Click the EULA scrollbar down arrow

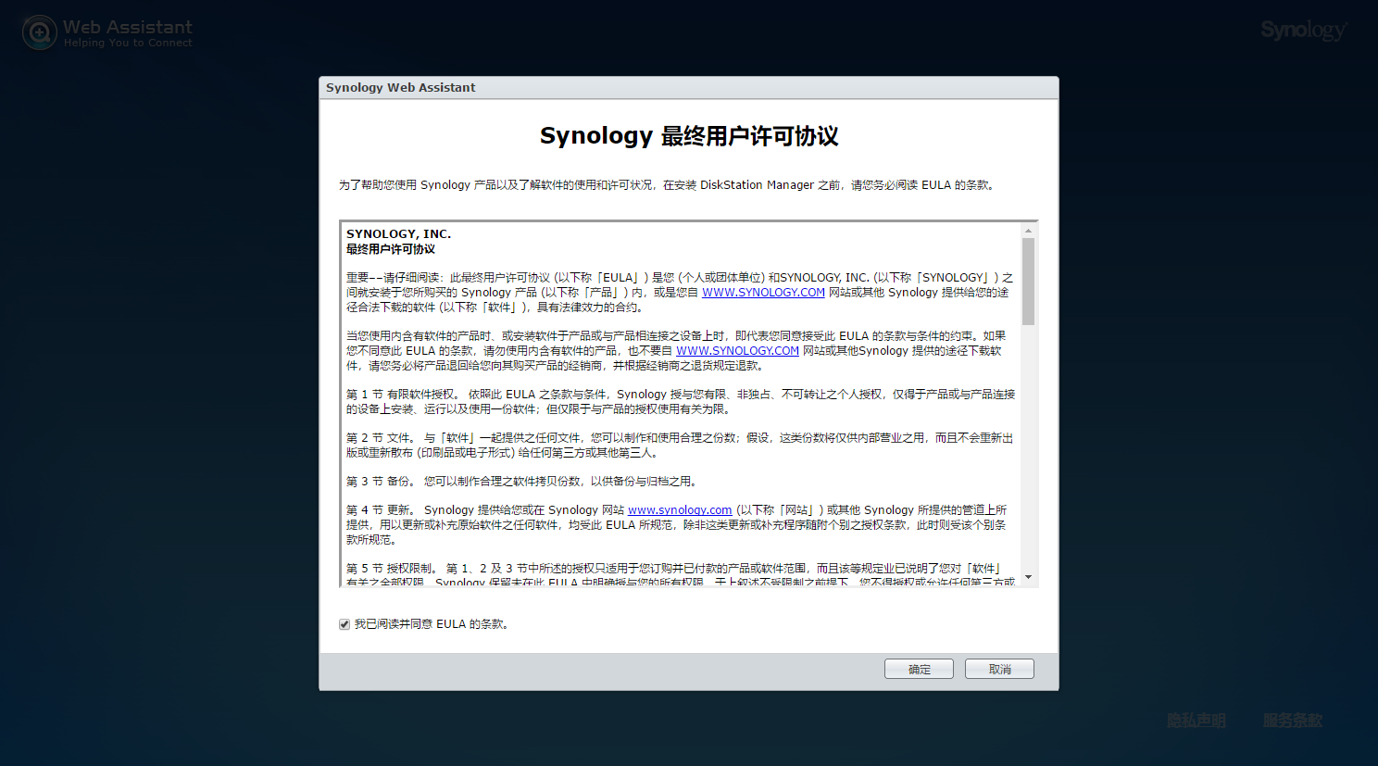pos(1028,577)
